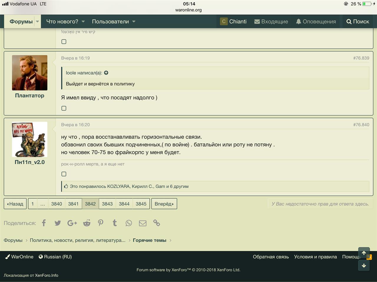Go to page 1
Image resolution: width=377 pixels, height=282 pixels.
(33, 204)
